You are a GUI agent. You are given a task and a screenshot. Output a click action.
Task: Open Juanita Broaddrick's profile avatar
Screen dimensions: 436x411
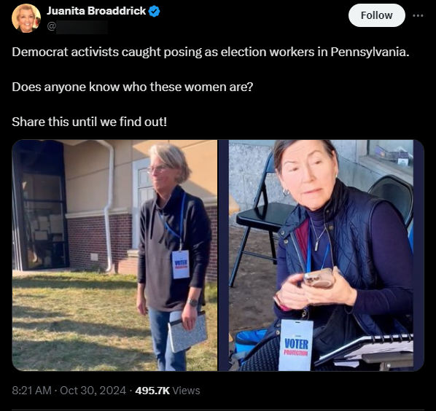pos(26,18)
